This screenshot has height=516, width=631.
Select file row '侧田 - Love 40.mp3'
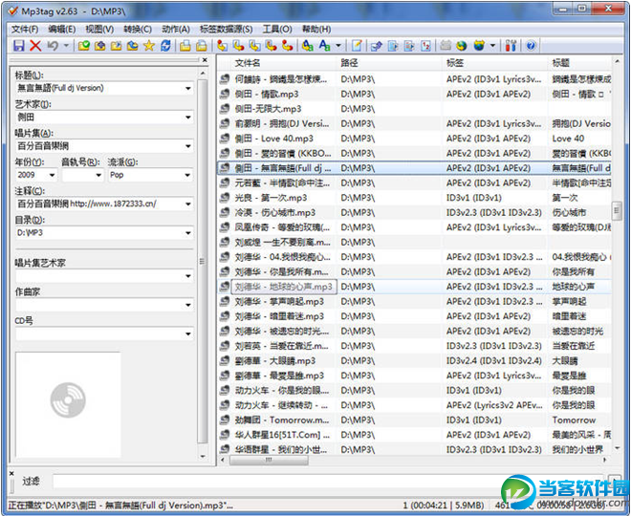pyautogui.click(x=415, y=139)
